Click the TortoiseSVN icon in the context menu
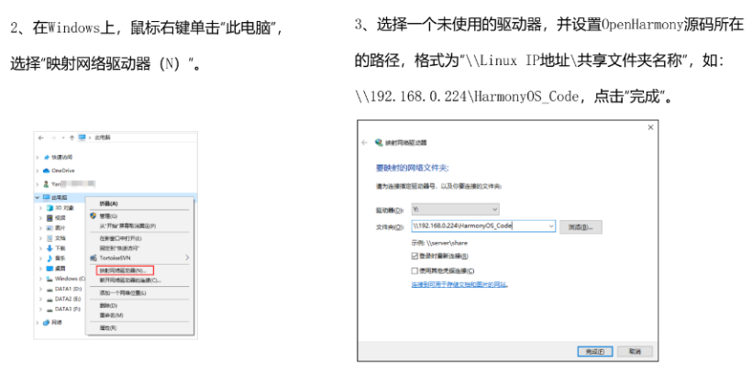Image resolution: width=752 pixels, height=374 pixels. coord(94,258)
